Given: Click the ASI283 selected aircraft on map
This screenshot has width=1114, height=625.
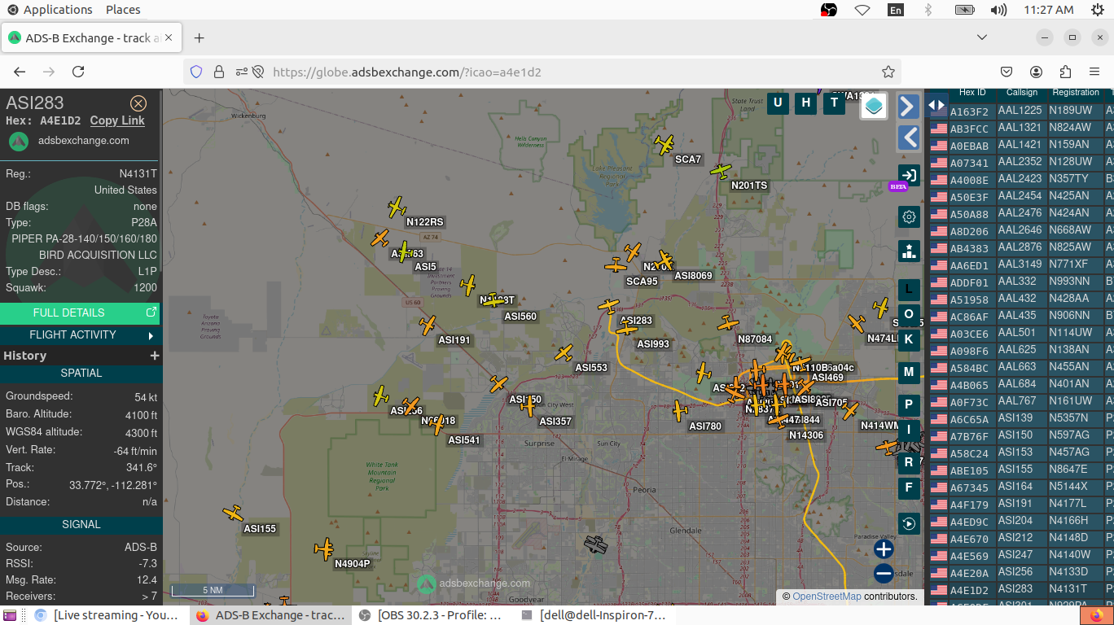Looking at the screenshot, I should [609, 306].
